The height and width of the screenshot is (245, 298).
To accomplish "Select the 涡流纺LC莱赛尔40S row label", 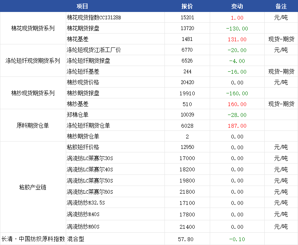I will 90,169.
